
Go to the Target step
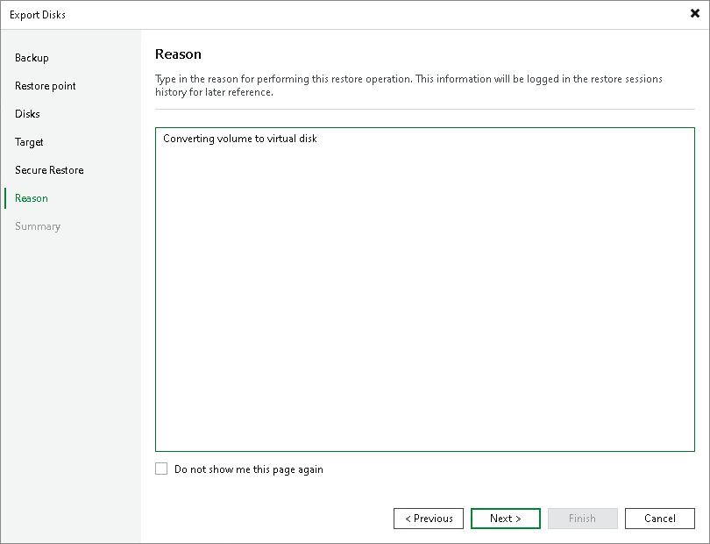28,142
